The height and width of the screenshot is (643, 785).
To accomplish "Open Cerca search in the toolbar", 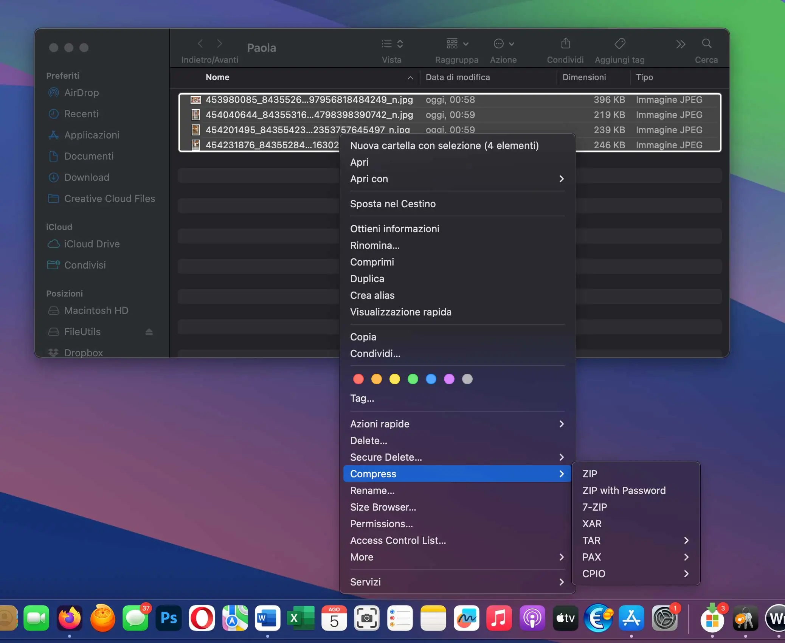I will 706,43.
